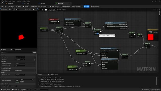161x91 pixels.
Task: Open the Live Update dropdown
Action: pos(43,6)
